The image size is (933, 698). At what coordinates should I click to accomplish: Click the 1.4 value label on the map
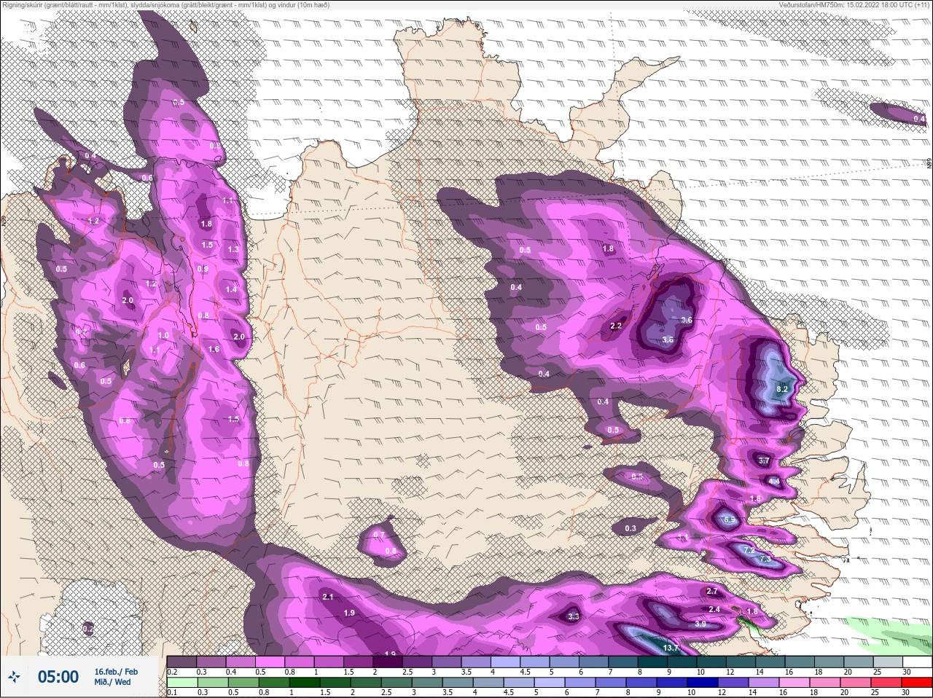click(231, 289)
